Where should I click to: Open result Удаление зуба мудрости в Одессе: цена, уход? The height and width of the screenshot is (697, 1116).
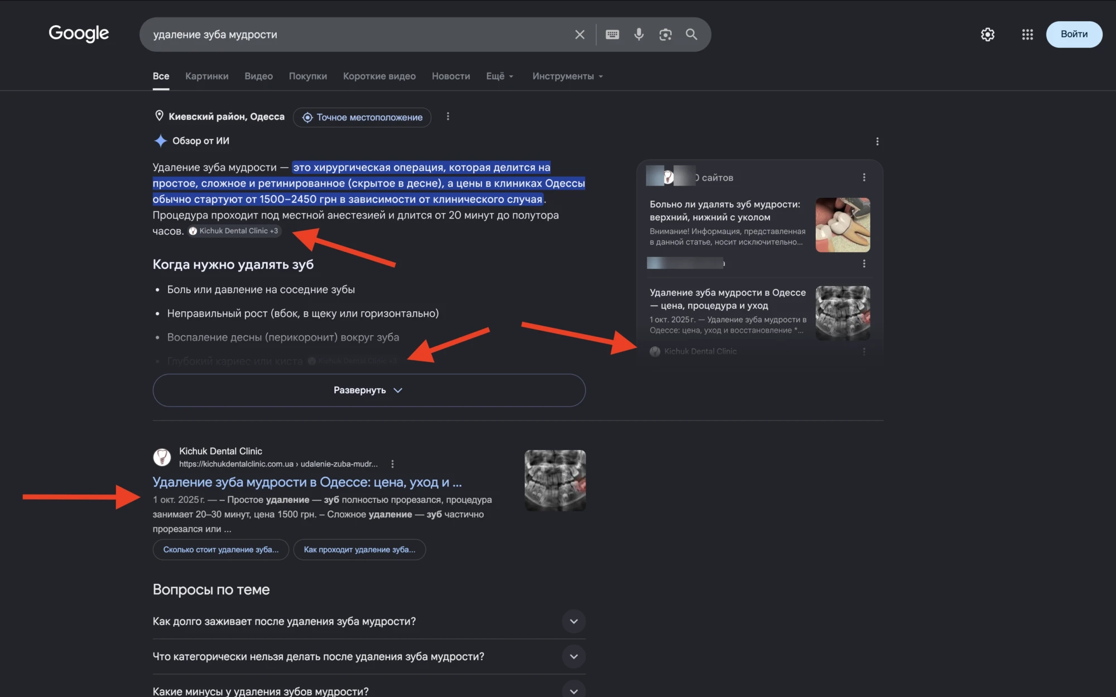[x=307, y=482]
